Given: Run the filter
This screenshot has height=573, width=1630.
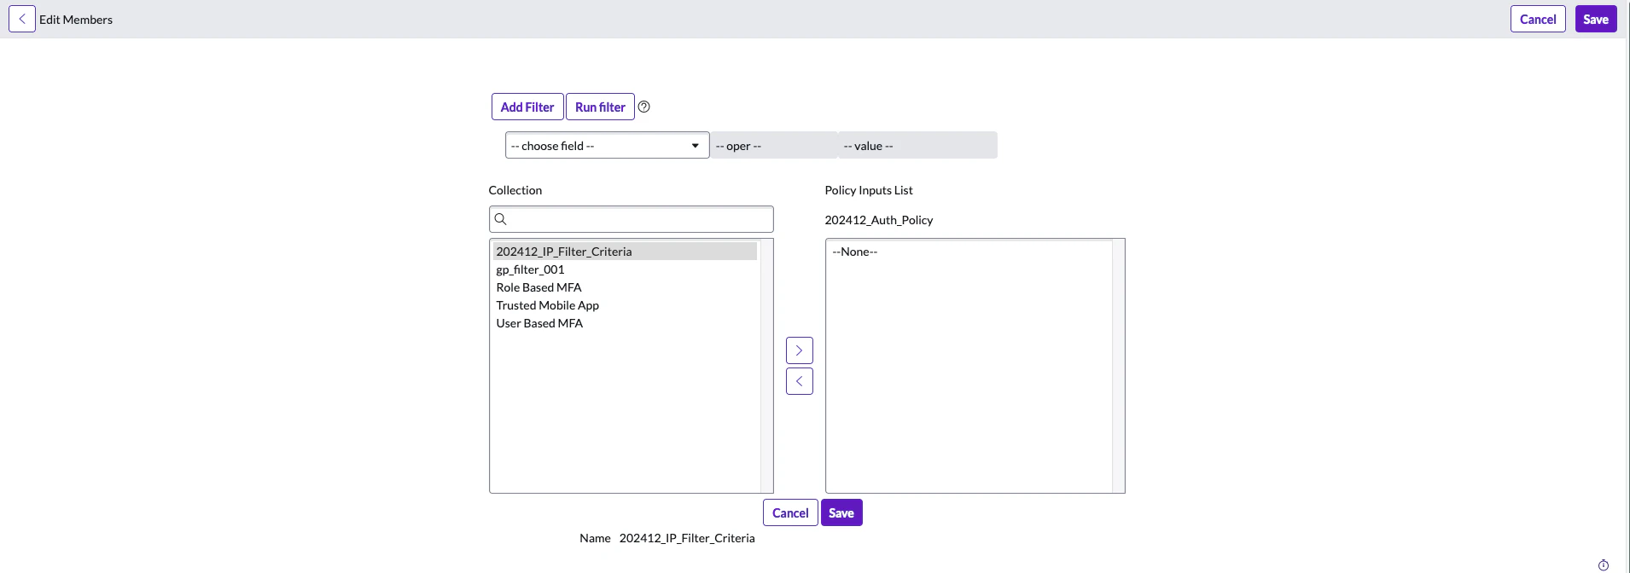Looking at the screenshot, I should coord(600,107).
